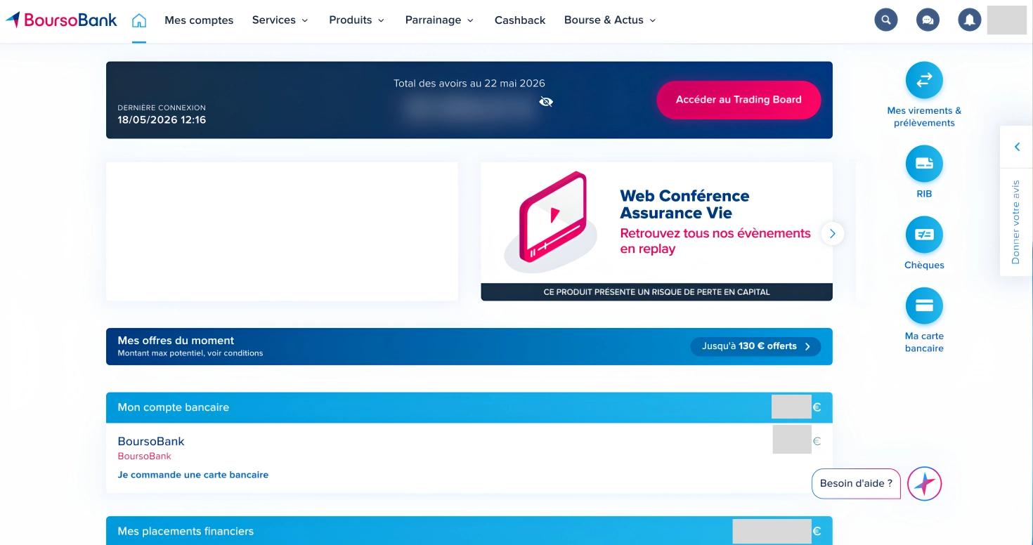This screenshot has width=1033, height=545.
Task: Click Retrouvez tous nos évènements en replay
Action: click(x=715, y=241)
